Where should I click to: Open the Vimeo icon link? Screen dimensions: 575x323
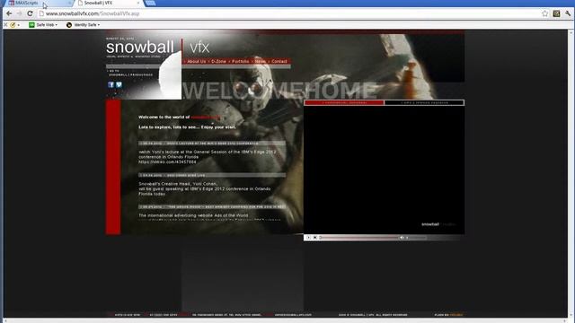[x=119, y=84]
